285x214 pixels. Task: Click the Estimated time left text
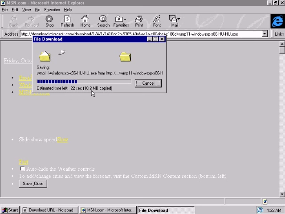[74, 88]
